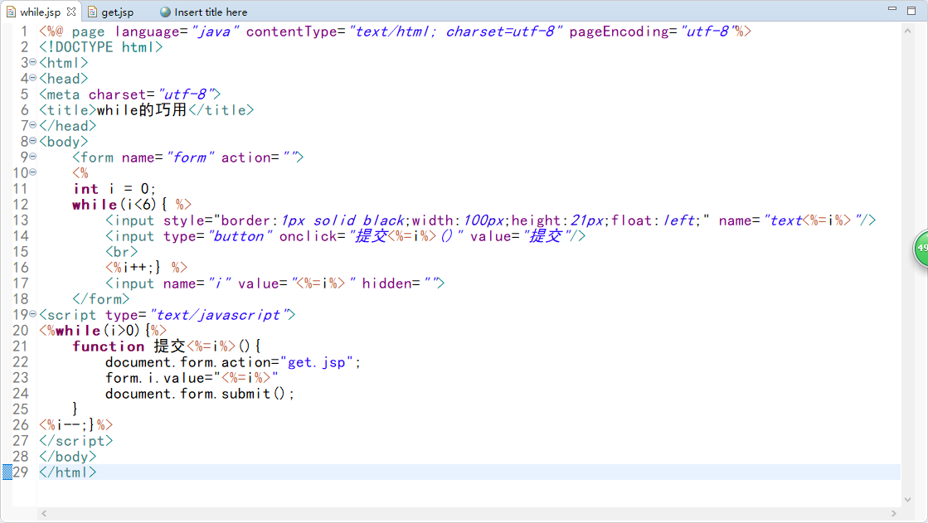Click the 'function' keyword on line 21
Viewport: 928px width, 523px height.
click(x=109, y=346)
